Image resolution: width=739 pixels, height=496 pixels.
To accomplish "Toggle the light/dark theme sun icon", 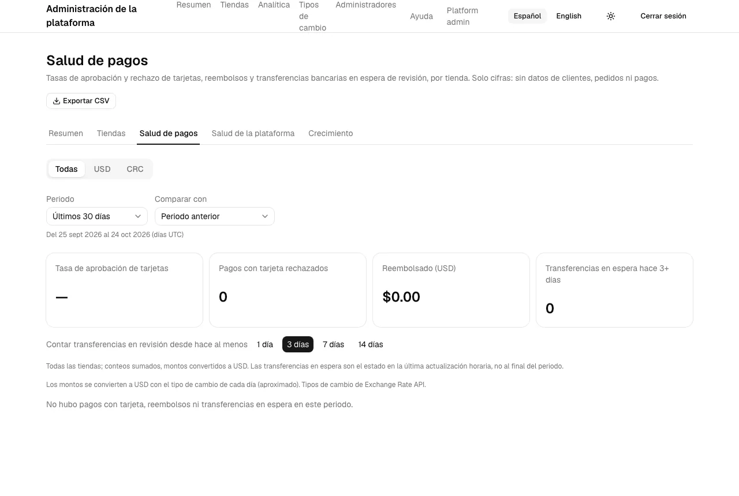I will [611, 16].
